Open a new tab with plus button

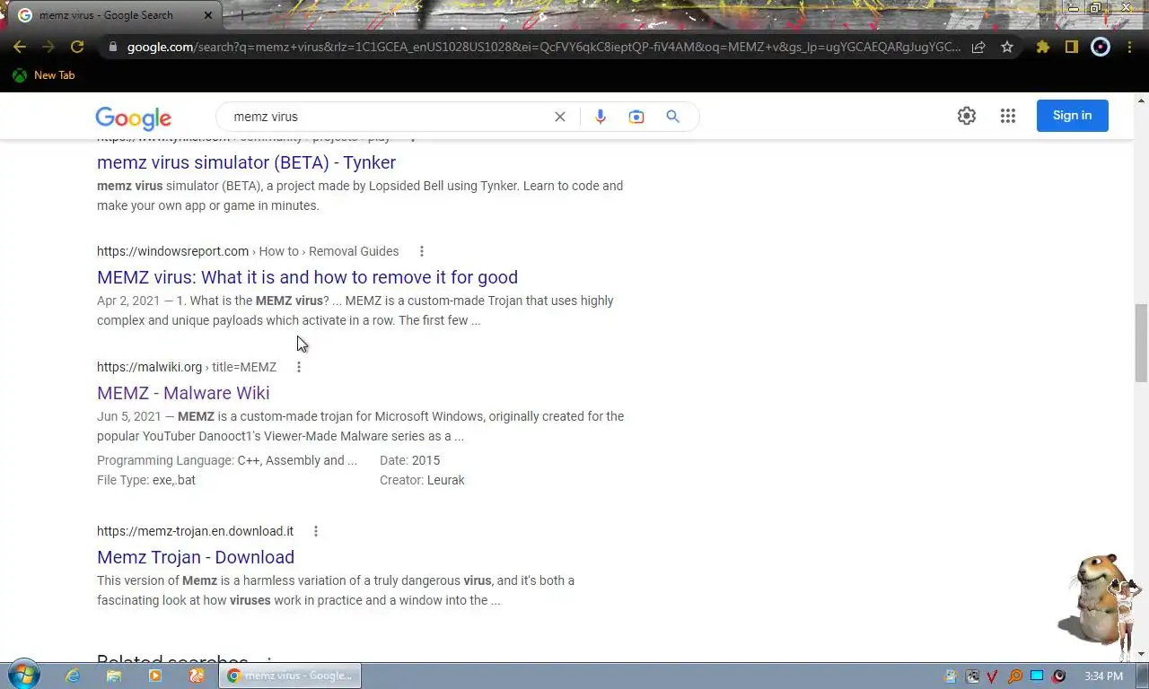click(241, 15)
